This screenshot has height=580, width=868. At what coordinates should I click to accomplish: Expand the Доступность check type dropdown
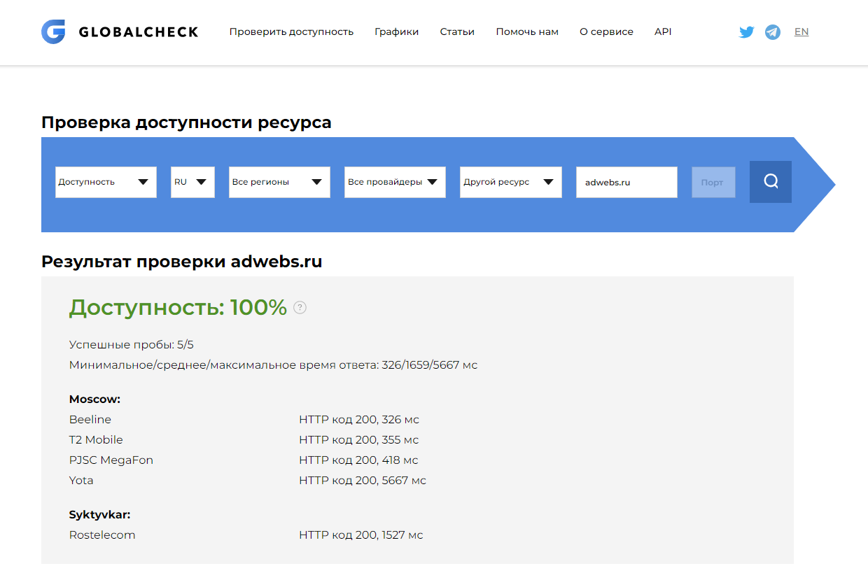click(106, 182)
